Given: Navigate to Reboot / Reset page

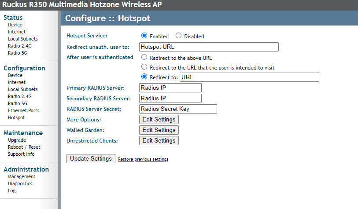Looking at the screenshot, I should pos(24,147).
